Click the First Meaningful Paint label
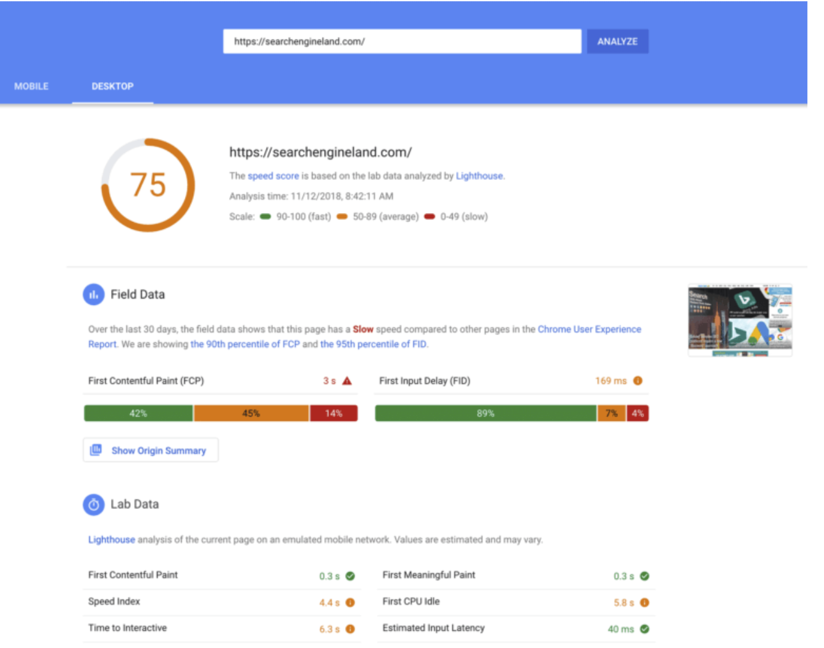Image resolution: width=824 pixels, height=648 pixels. click(x=429, y=575)
